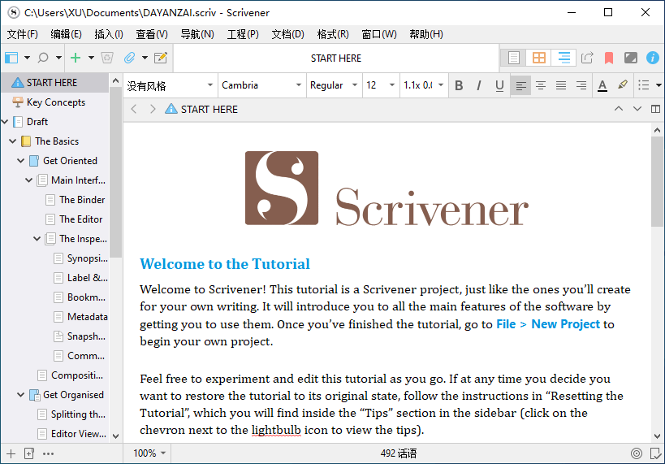
Task: Open the 帮助(H) menu
Action: coord(426,34)
